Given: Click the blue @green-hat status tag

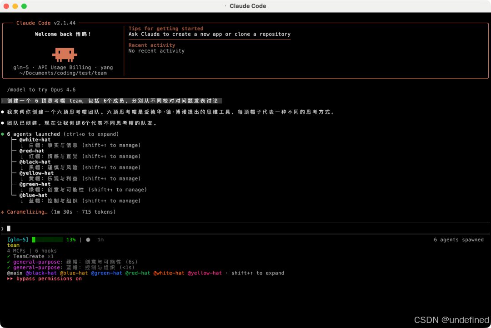Looking at the screenshot, I should pos(106,273).
